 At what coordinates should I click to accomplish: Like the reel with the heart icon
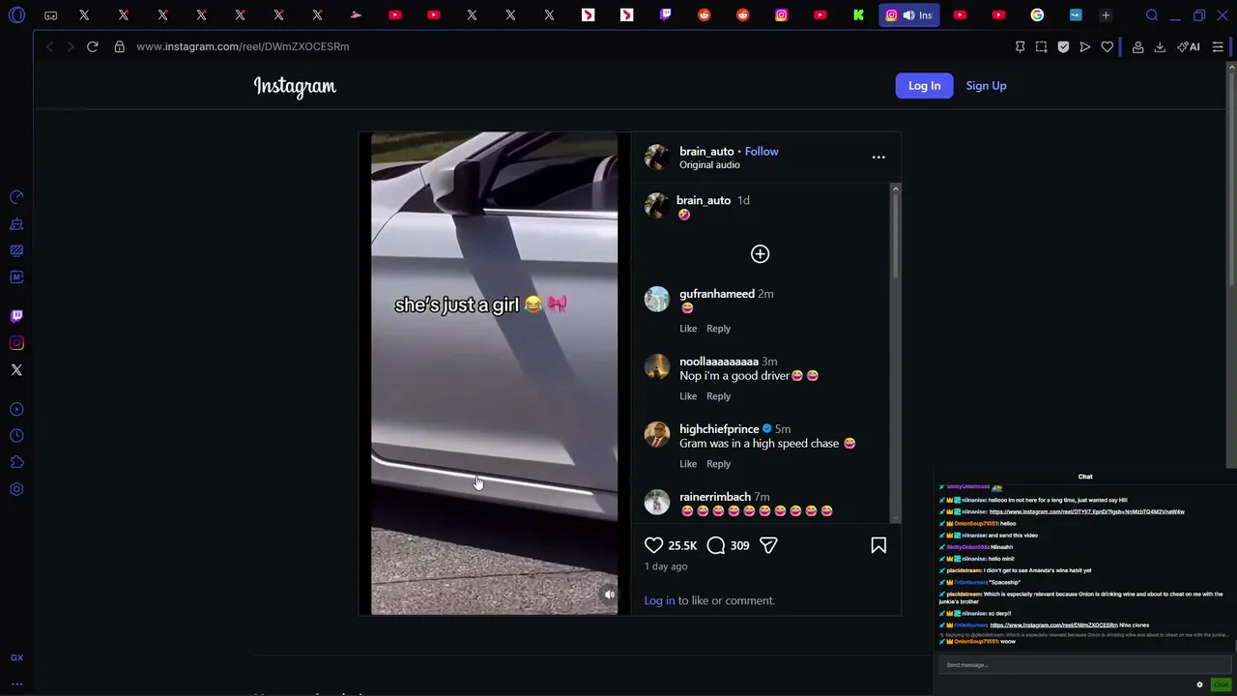point(654,545)
